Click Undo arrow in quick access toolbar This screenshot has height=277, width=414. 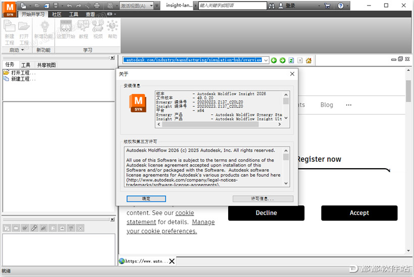click(69, 6)
